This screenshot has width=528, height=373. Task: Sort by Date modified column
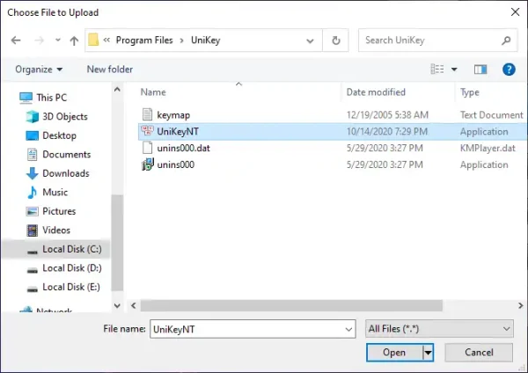click(x=376, y=92)
